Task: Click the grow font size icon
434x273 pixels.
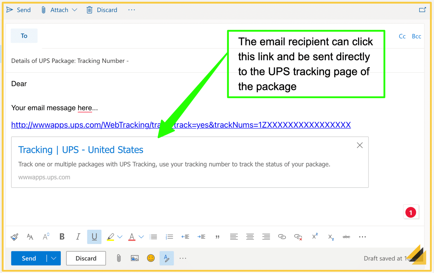Action: [x=46, y=237]
